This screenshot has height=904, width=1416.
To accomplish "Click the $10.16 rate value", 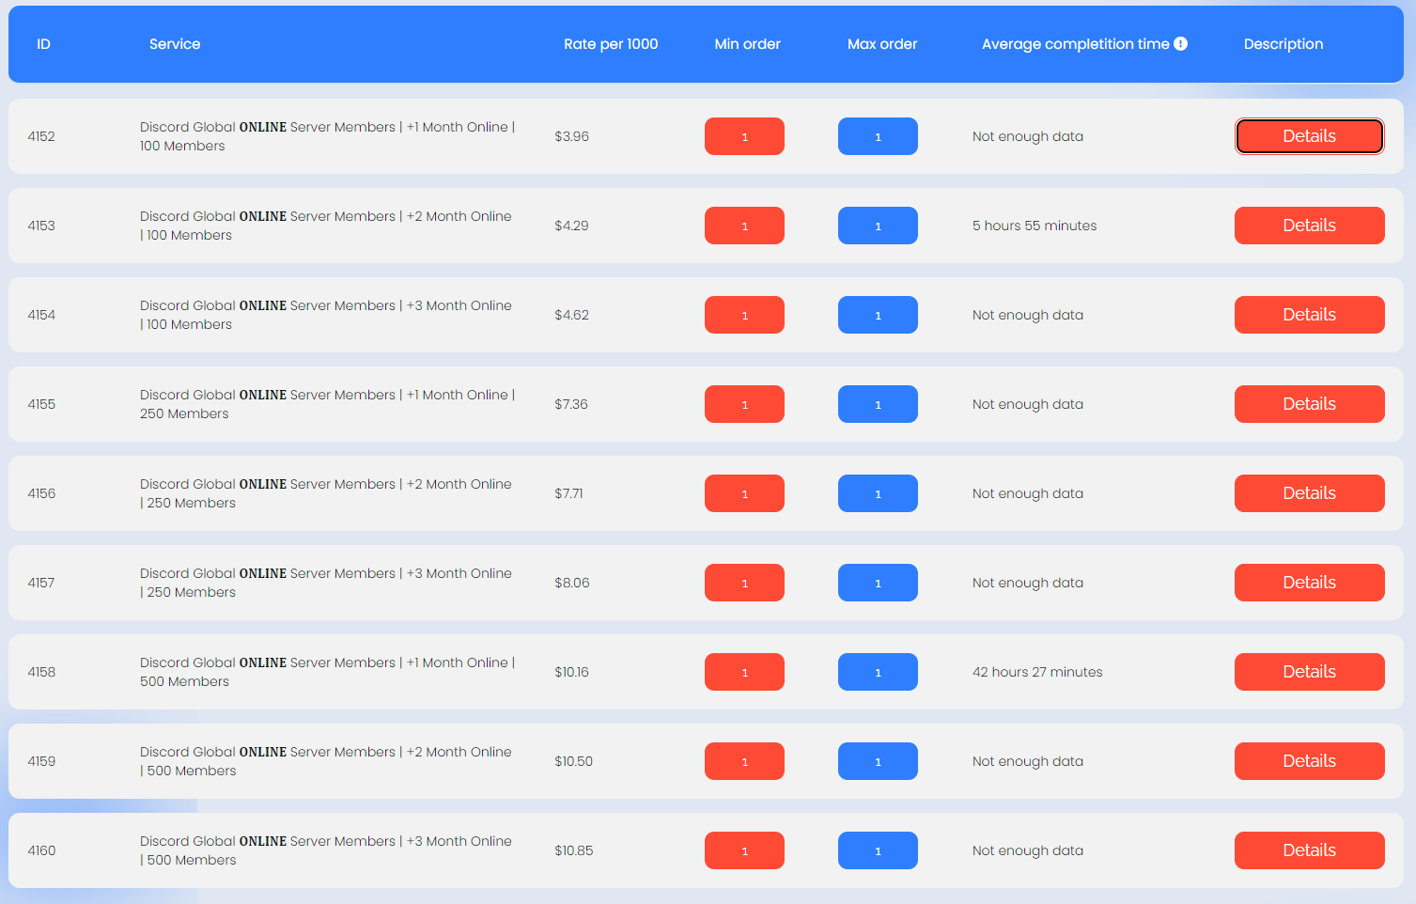I will coord(571,672).
